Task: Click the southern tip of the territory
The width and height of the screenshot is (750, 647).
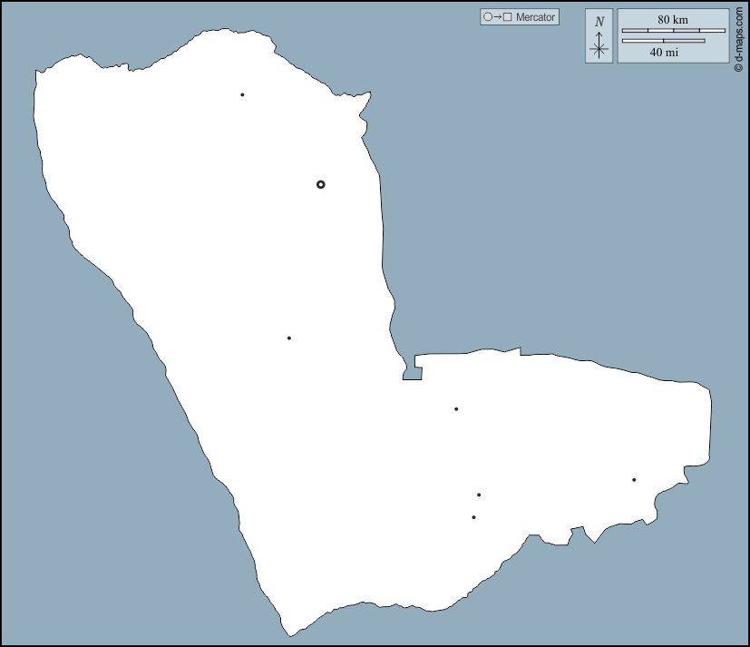Action: pos(290,634)
